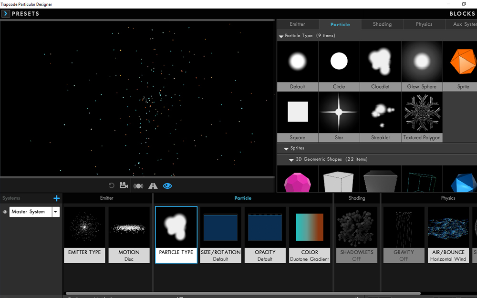Switch to the Emitter tab
The width and height of the screenshot is (477, 298).
pyautogui.click(x=297, y=24)
